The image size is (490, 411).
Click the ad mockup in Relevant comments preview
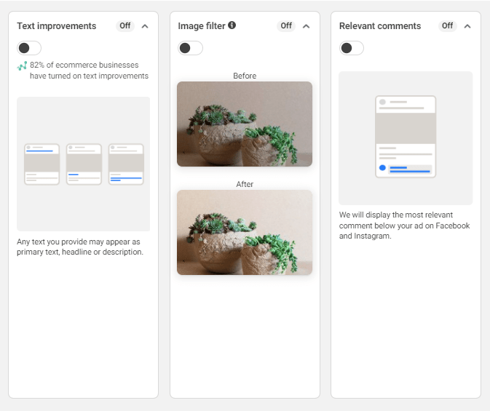pos(406,137)
